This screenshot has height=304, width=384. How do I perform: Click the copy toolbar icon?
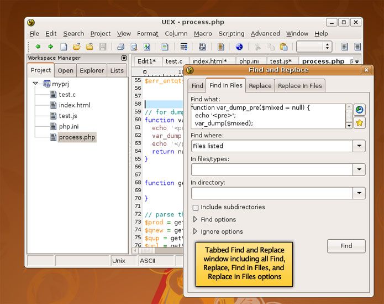[x=270, y=47]
